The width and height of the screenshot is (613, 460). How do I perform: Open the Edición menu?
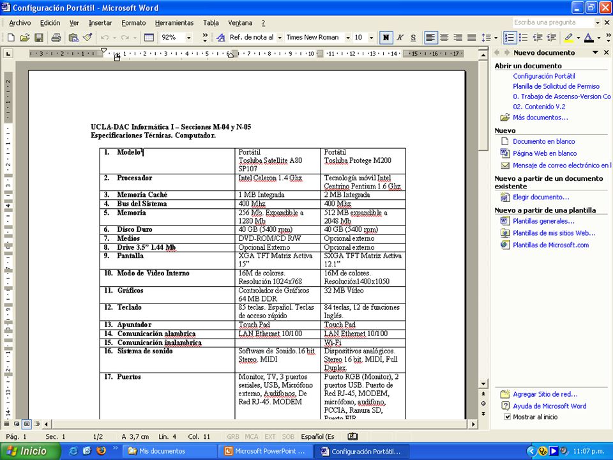50,23
